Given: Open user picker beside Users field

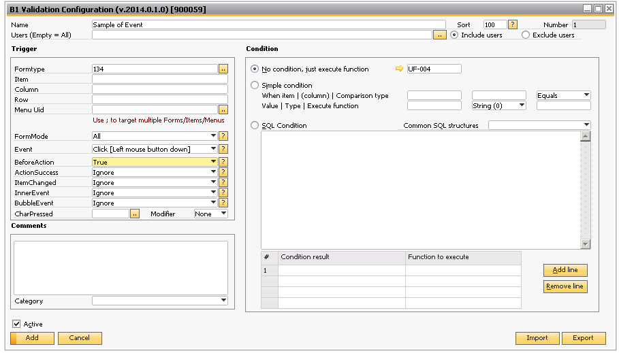Looking at the screenshot, I should [440, 35].
